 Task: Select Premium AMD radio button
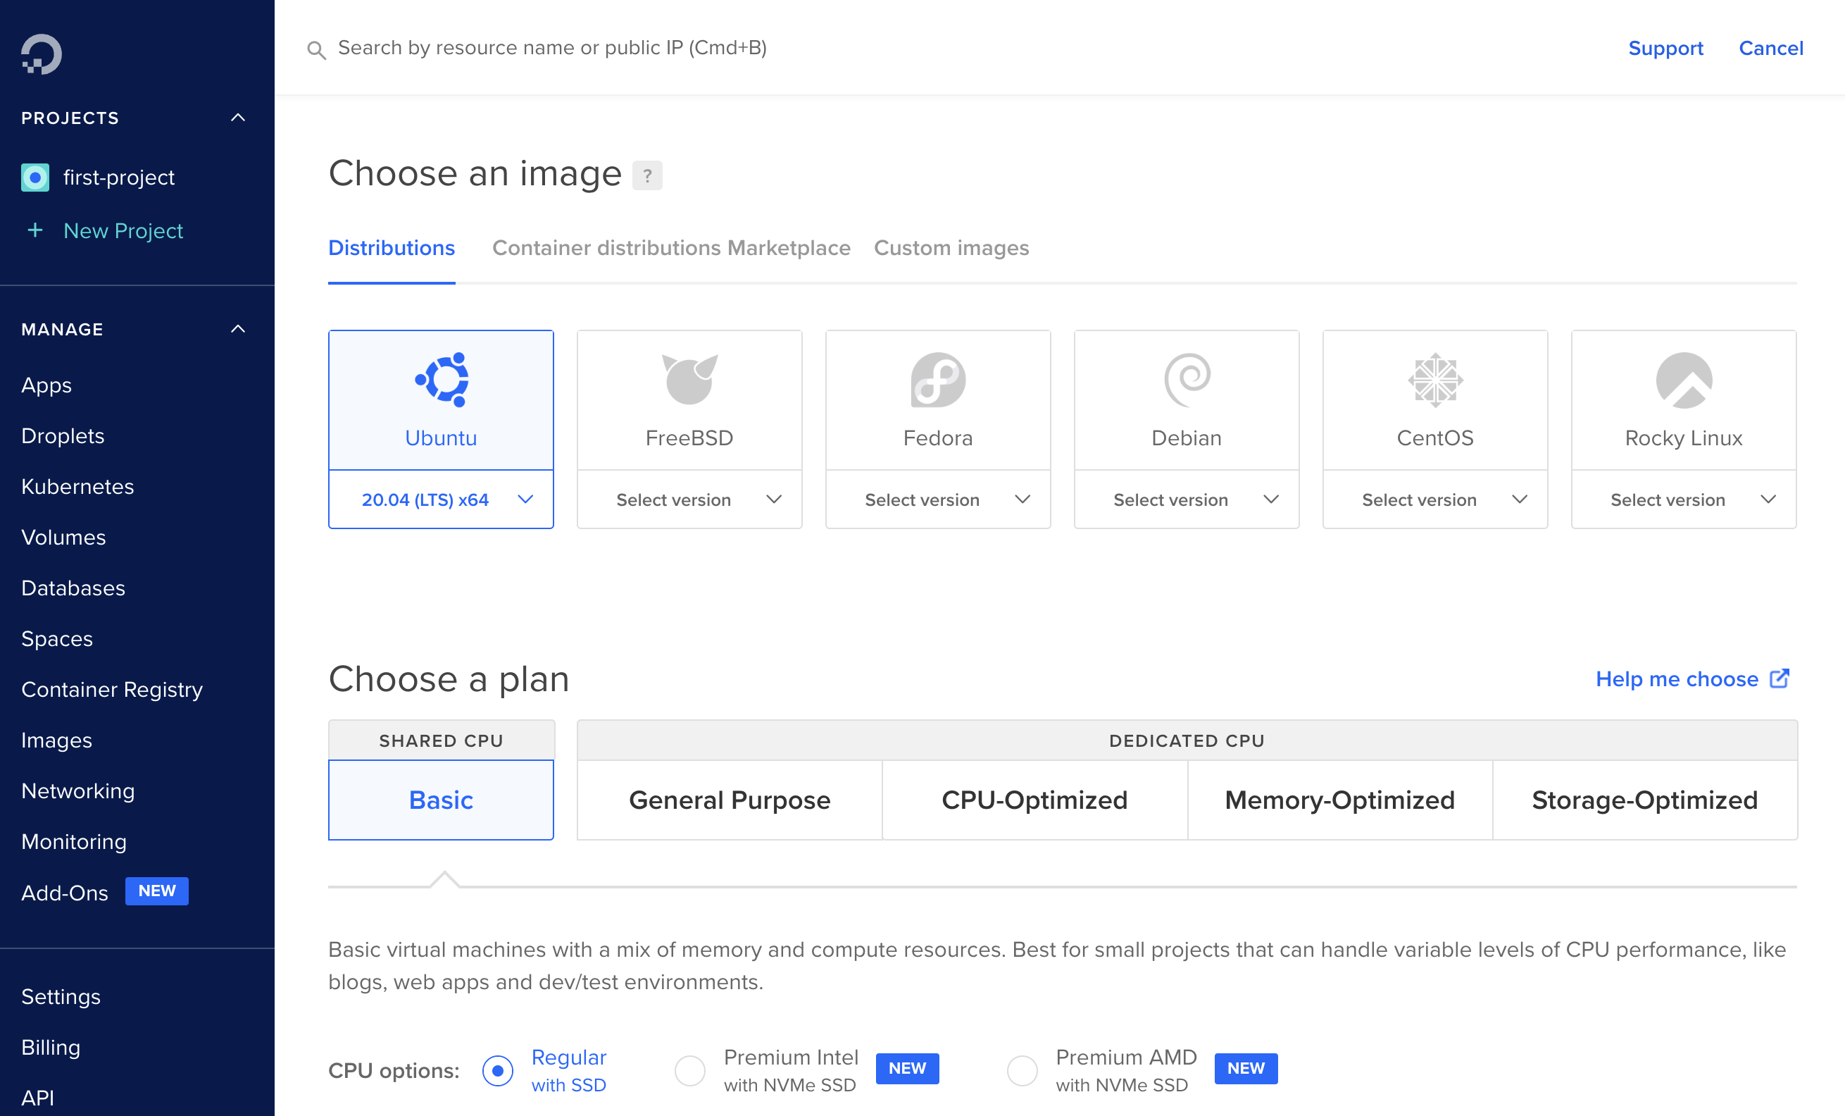pyautogui.click(x=1022, y=1070)
